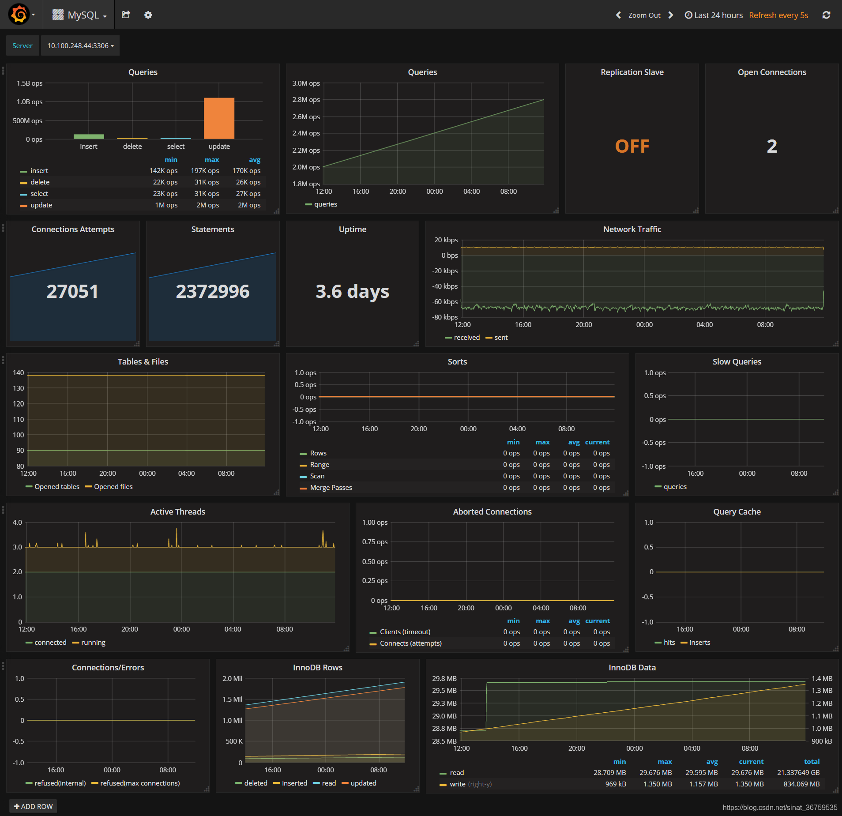Open the Open Connections panel title menu

pyautogui.click(x=772, y=72)
